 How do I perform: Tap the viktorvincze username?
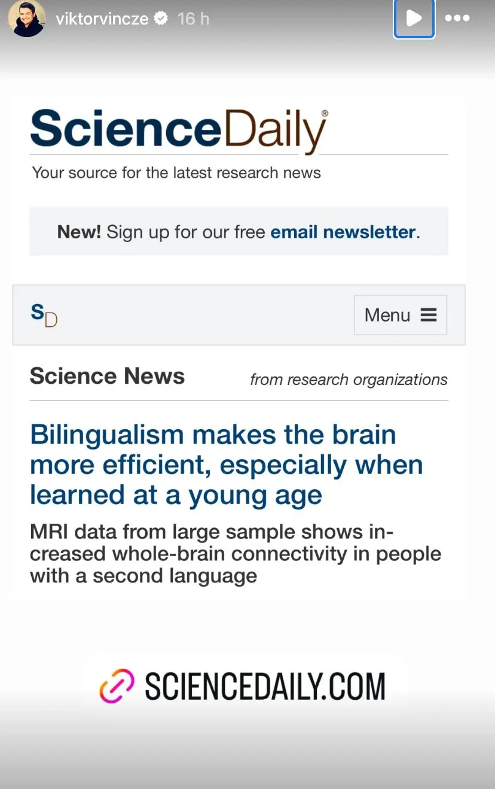(102, 19)
